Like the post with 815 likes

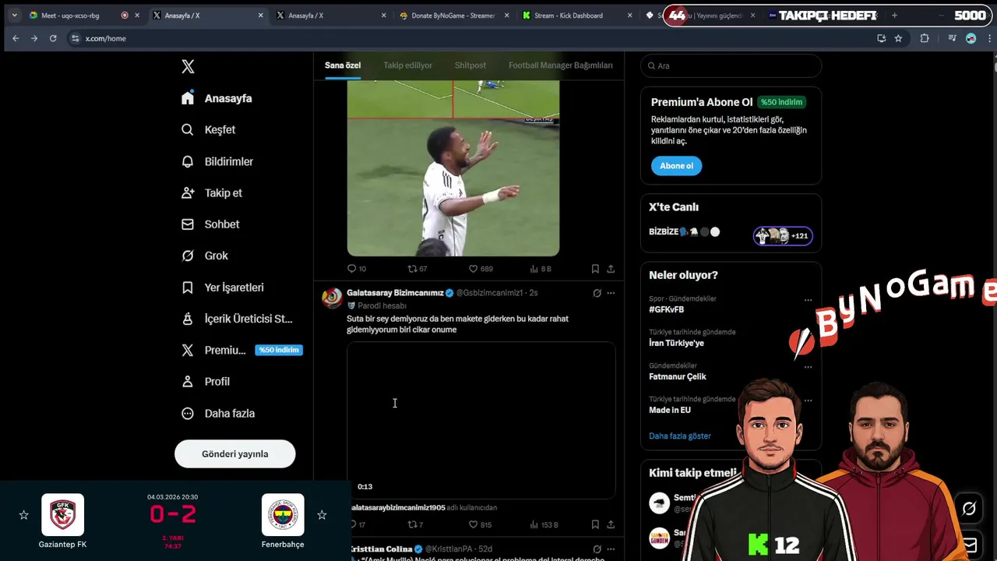pyautogui.click(x=481, y=525)
